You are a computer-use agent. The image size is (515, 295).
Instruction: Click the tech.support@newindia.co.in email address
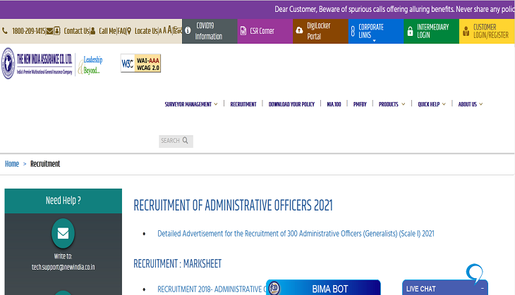click(63, 267)
